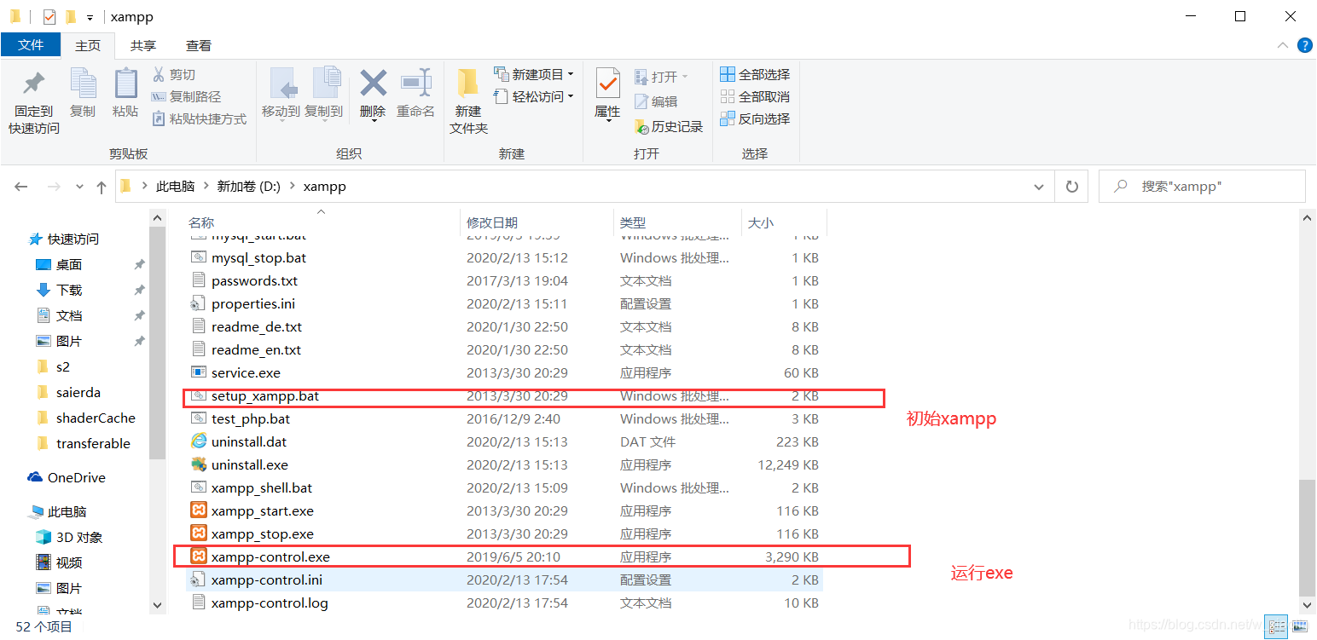Viewport: 1317px width, 640px height.
Task: Switch to the Share (共享) tab
Action: pos(143,46)
